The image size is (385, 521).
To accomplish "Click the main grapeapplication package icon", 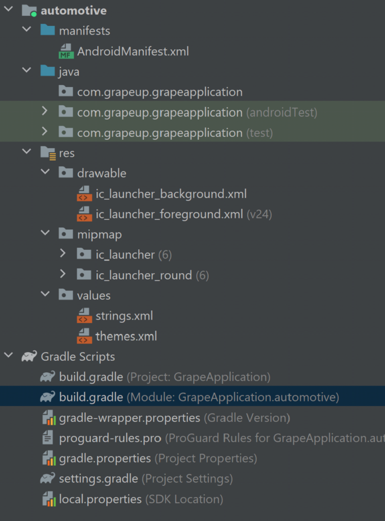I will click(66, 91).
